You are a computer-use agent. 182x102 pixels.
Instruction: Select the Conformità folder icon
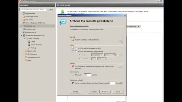click(x=26, y=51)
